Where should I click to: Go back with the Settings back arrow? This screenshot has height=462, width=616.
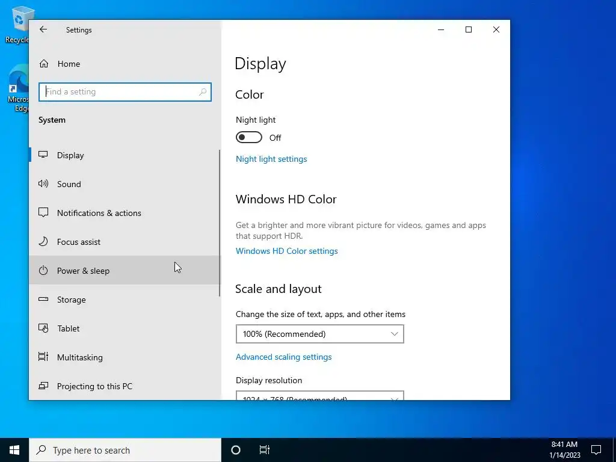pos(43,29)
